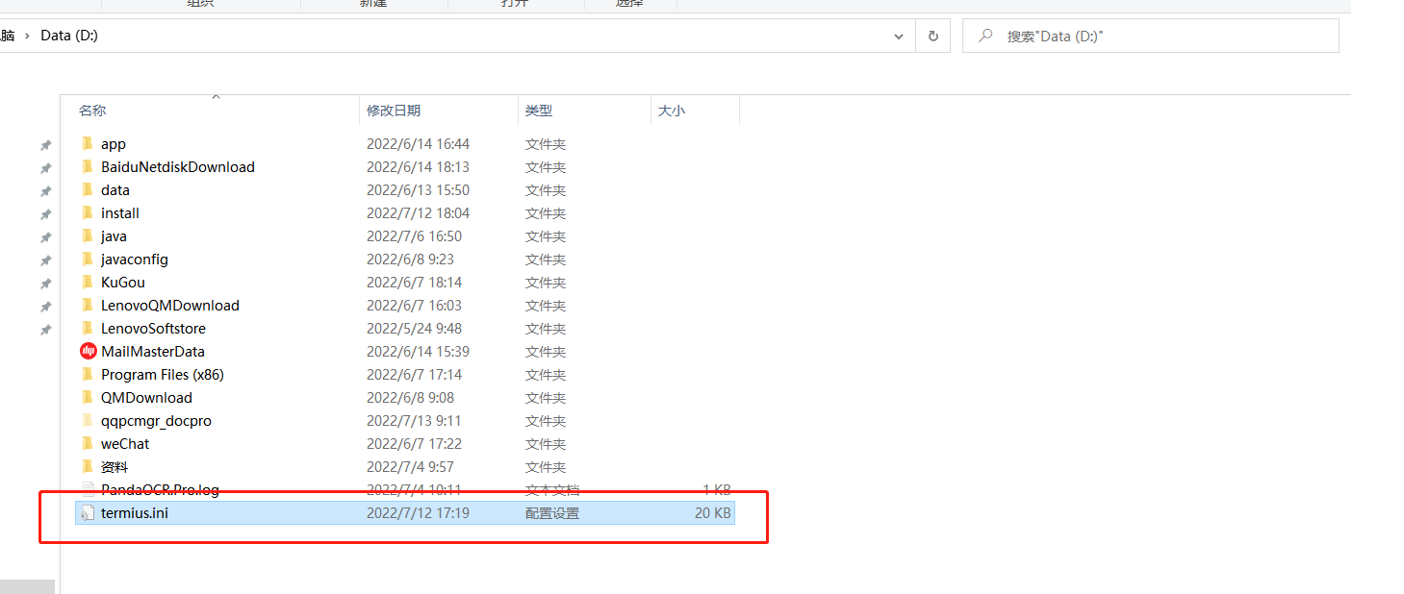1404x594 pixels.
Task: Click the breadcrumb arrow after Data (D:)
Action: pyautogui.click(x=25, y=35)
